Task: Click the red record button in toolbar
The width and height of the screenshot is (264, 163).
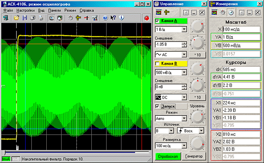Action: (x=146, y=18)
